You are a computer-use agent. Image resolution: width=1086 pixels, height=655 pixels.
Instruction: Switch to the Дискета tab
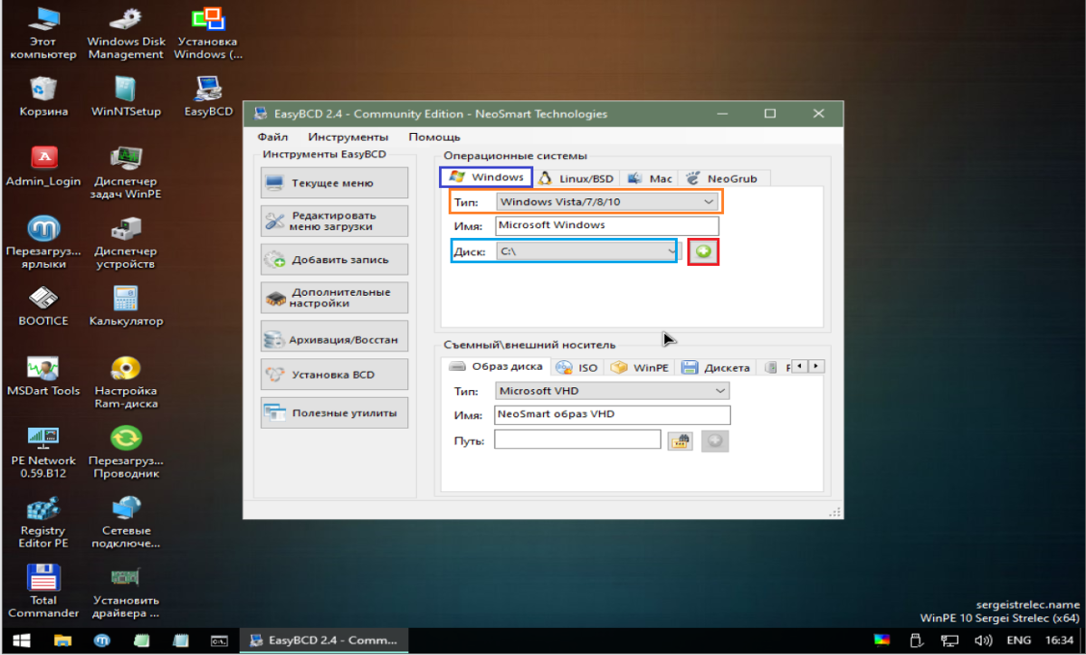point(716,367)
